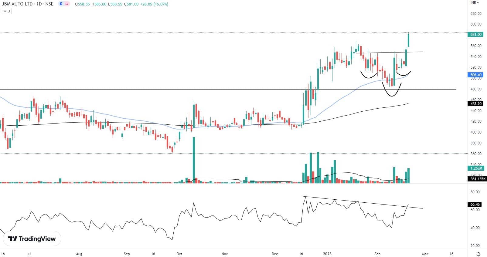Click the Jul label on the time axis
Viewport: 487px width, 257px height.
pyautogui.click(x=29, y=254)
